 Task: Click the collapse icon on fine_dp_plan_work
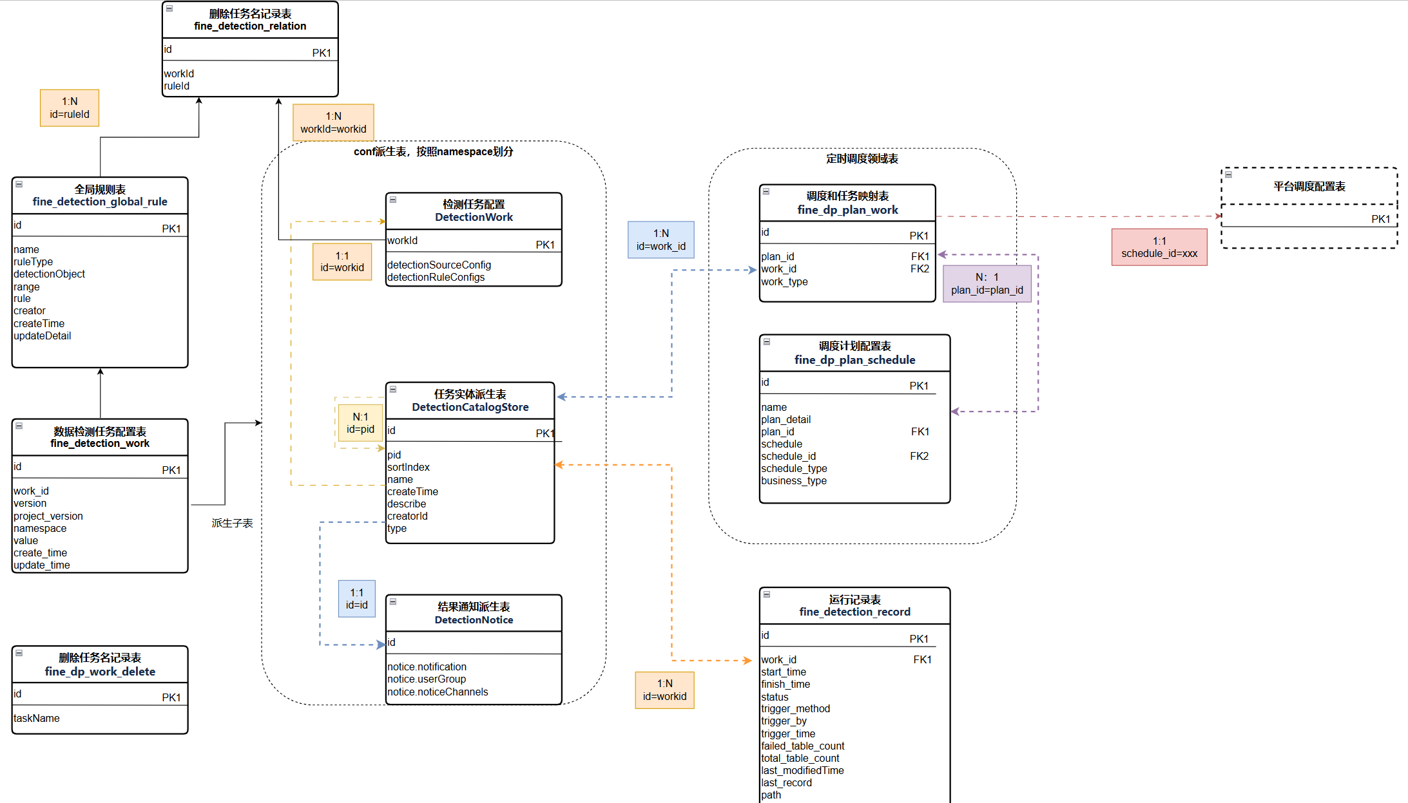coord(766,191)
